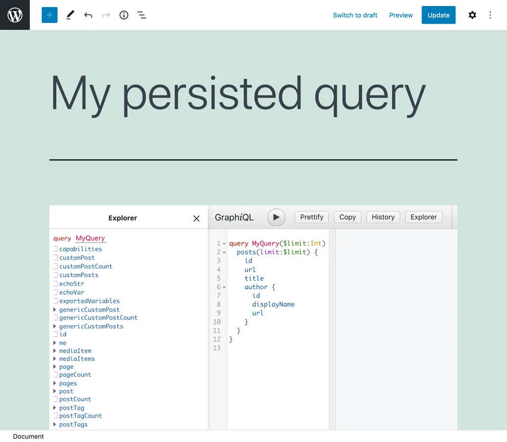Check the pageCount field checkbox

(55, 375)
